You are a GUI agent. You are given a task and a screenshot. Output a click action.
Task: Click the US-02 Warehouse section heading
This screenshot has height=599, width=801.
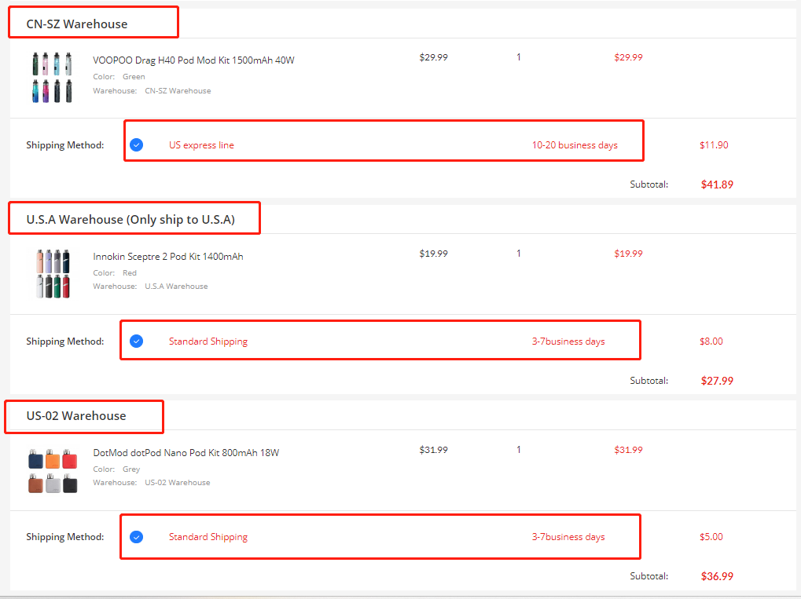pyautogui.click(x=76, y=416)
